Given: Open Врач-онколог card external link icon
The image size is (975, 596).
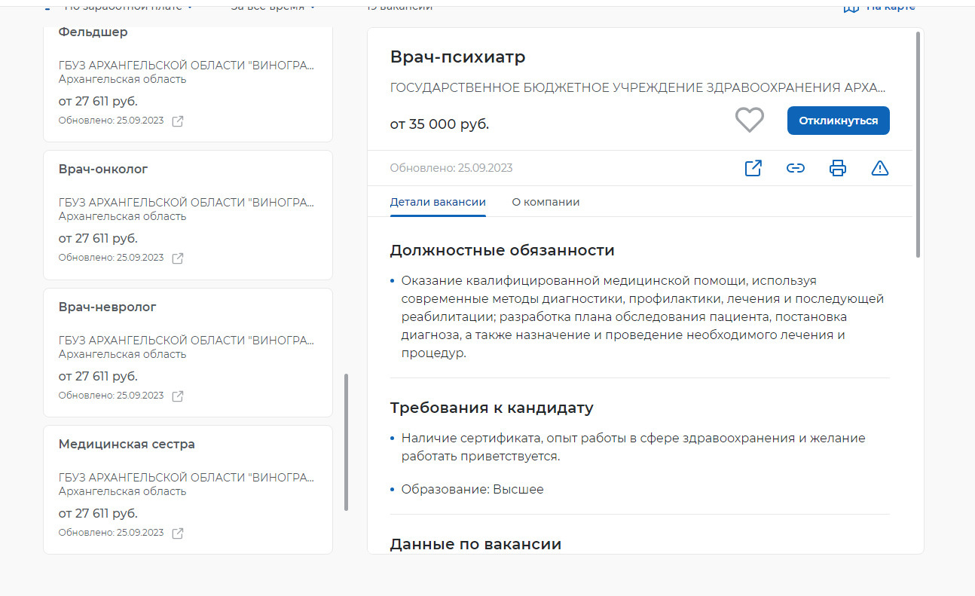Looking at the screenshot, I should click(x=178, y=258).
